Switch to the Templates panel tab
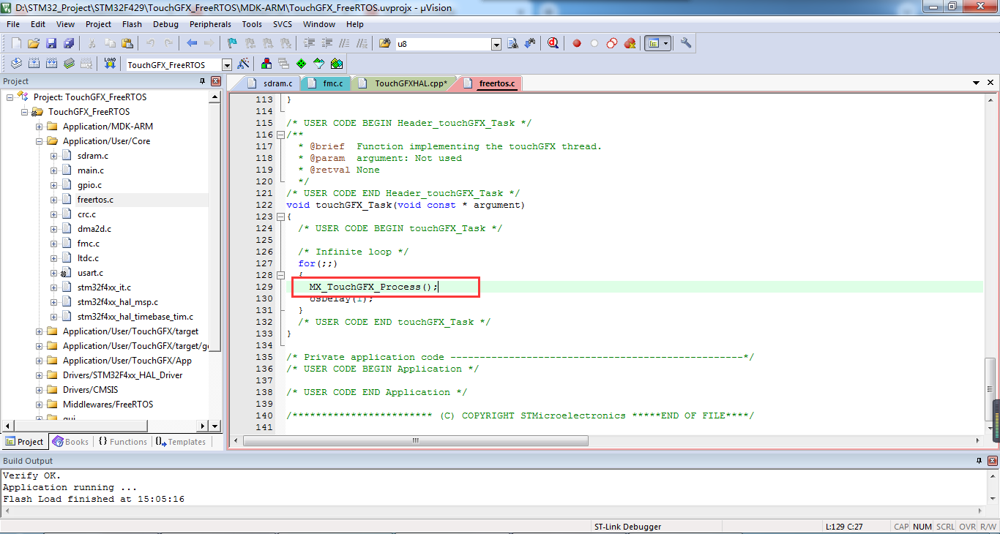Image resolution: width=1000 pixels, height=534 pixels. (x=181, y=442)
